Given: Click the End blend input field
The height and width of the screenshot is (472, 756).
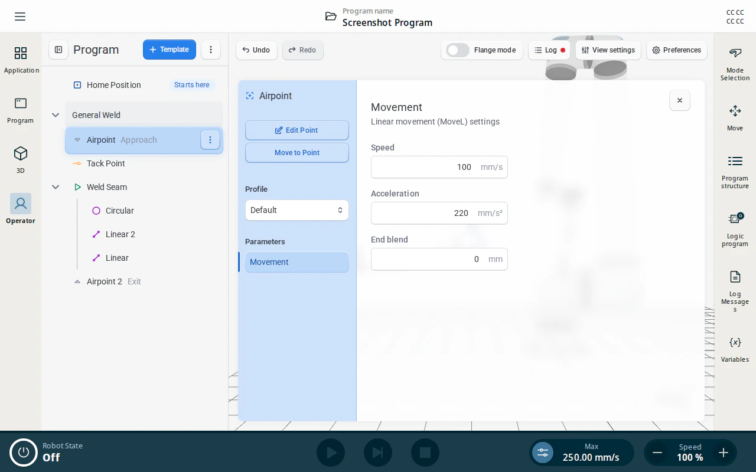Looking at the screenshot, I should [x=439, y=259].
